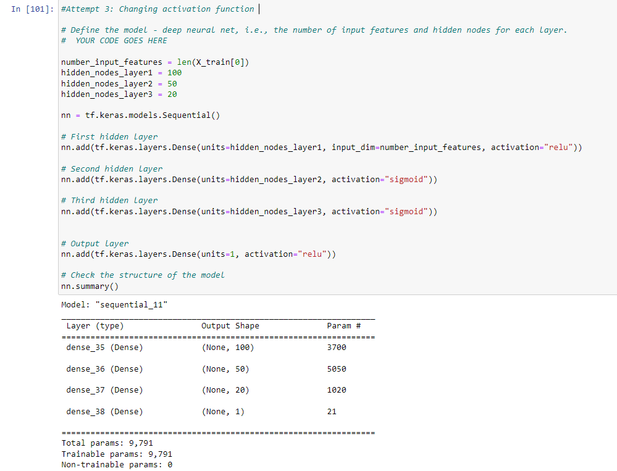
Task: Click the value 100 for hidden_nodes_layer1
Action: click(174, 73)
